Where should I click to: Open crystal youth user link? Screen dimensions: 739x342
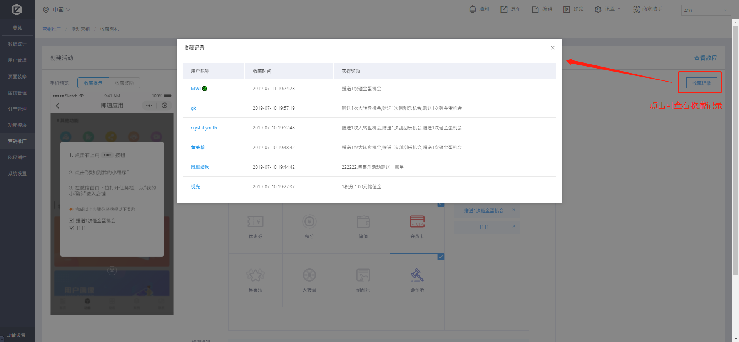204,128
